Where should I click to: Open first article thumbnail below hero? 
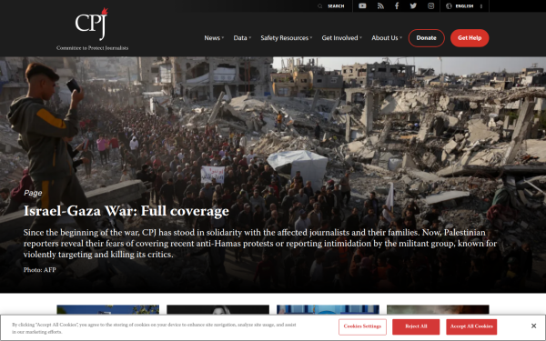pos(108,309)
